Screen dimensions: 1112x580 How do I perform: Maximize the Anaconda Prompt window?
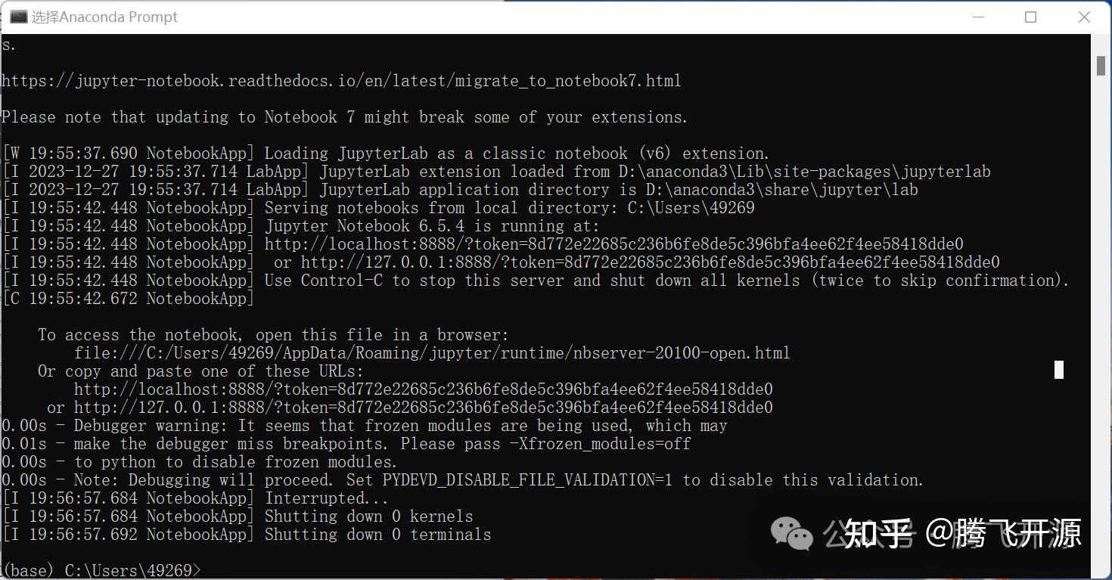[x=1030, y=17]
